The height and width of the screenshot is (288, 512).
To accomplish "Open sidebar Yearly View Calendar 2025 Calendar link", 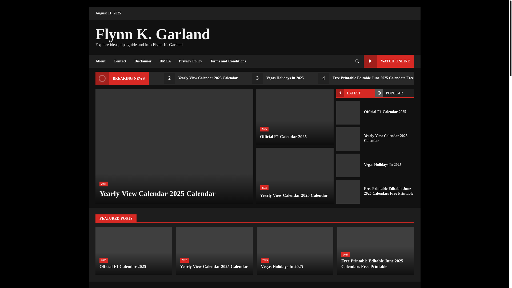I will coord(386,138).
